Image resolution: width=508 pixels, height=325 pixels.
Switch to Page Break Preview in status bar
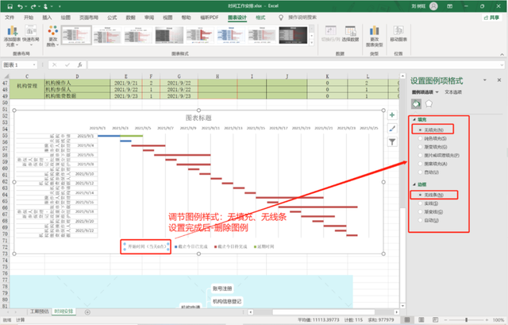click(x=435, y=319)
